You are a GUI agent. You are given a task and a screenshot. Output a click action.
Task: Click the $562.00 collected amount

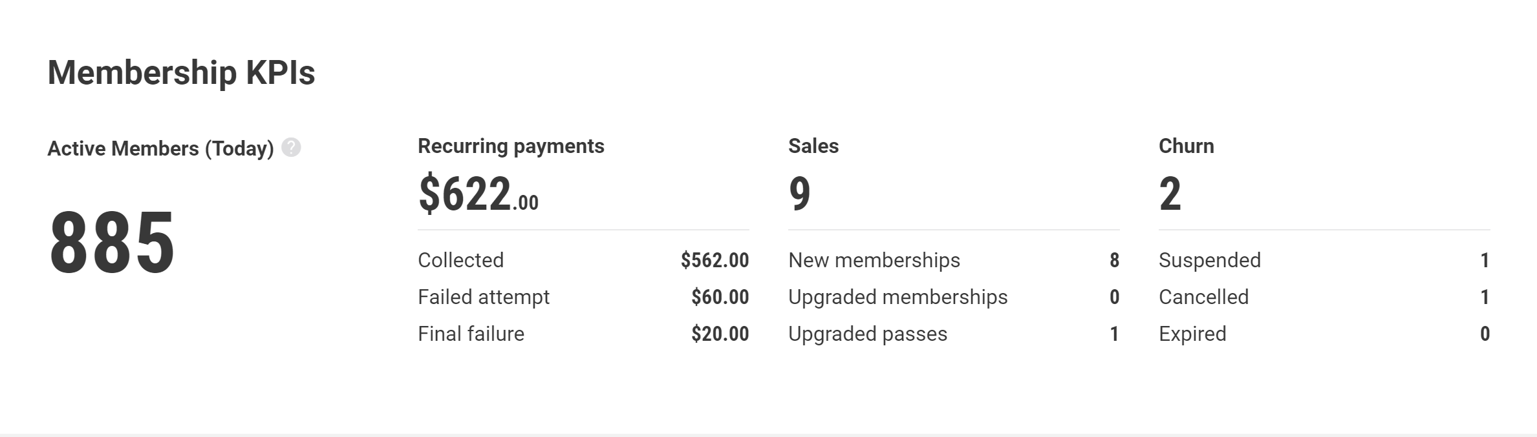tap(715, 260)
